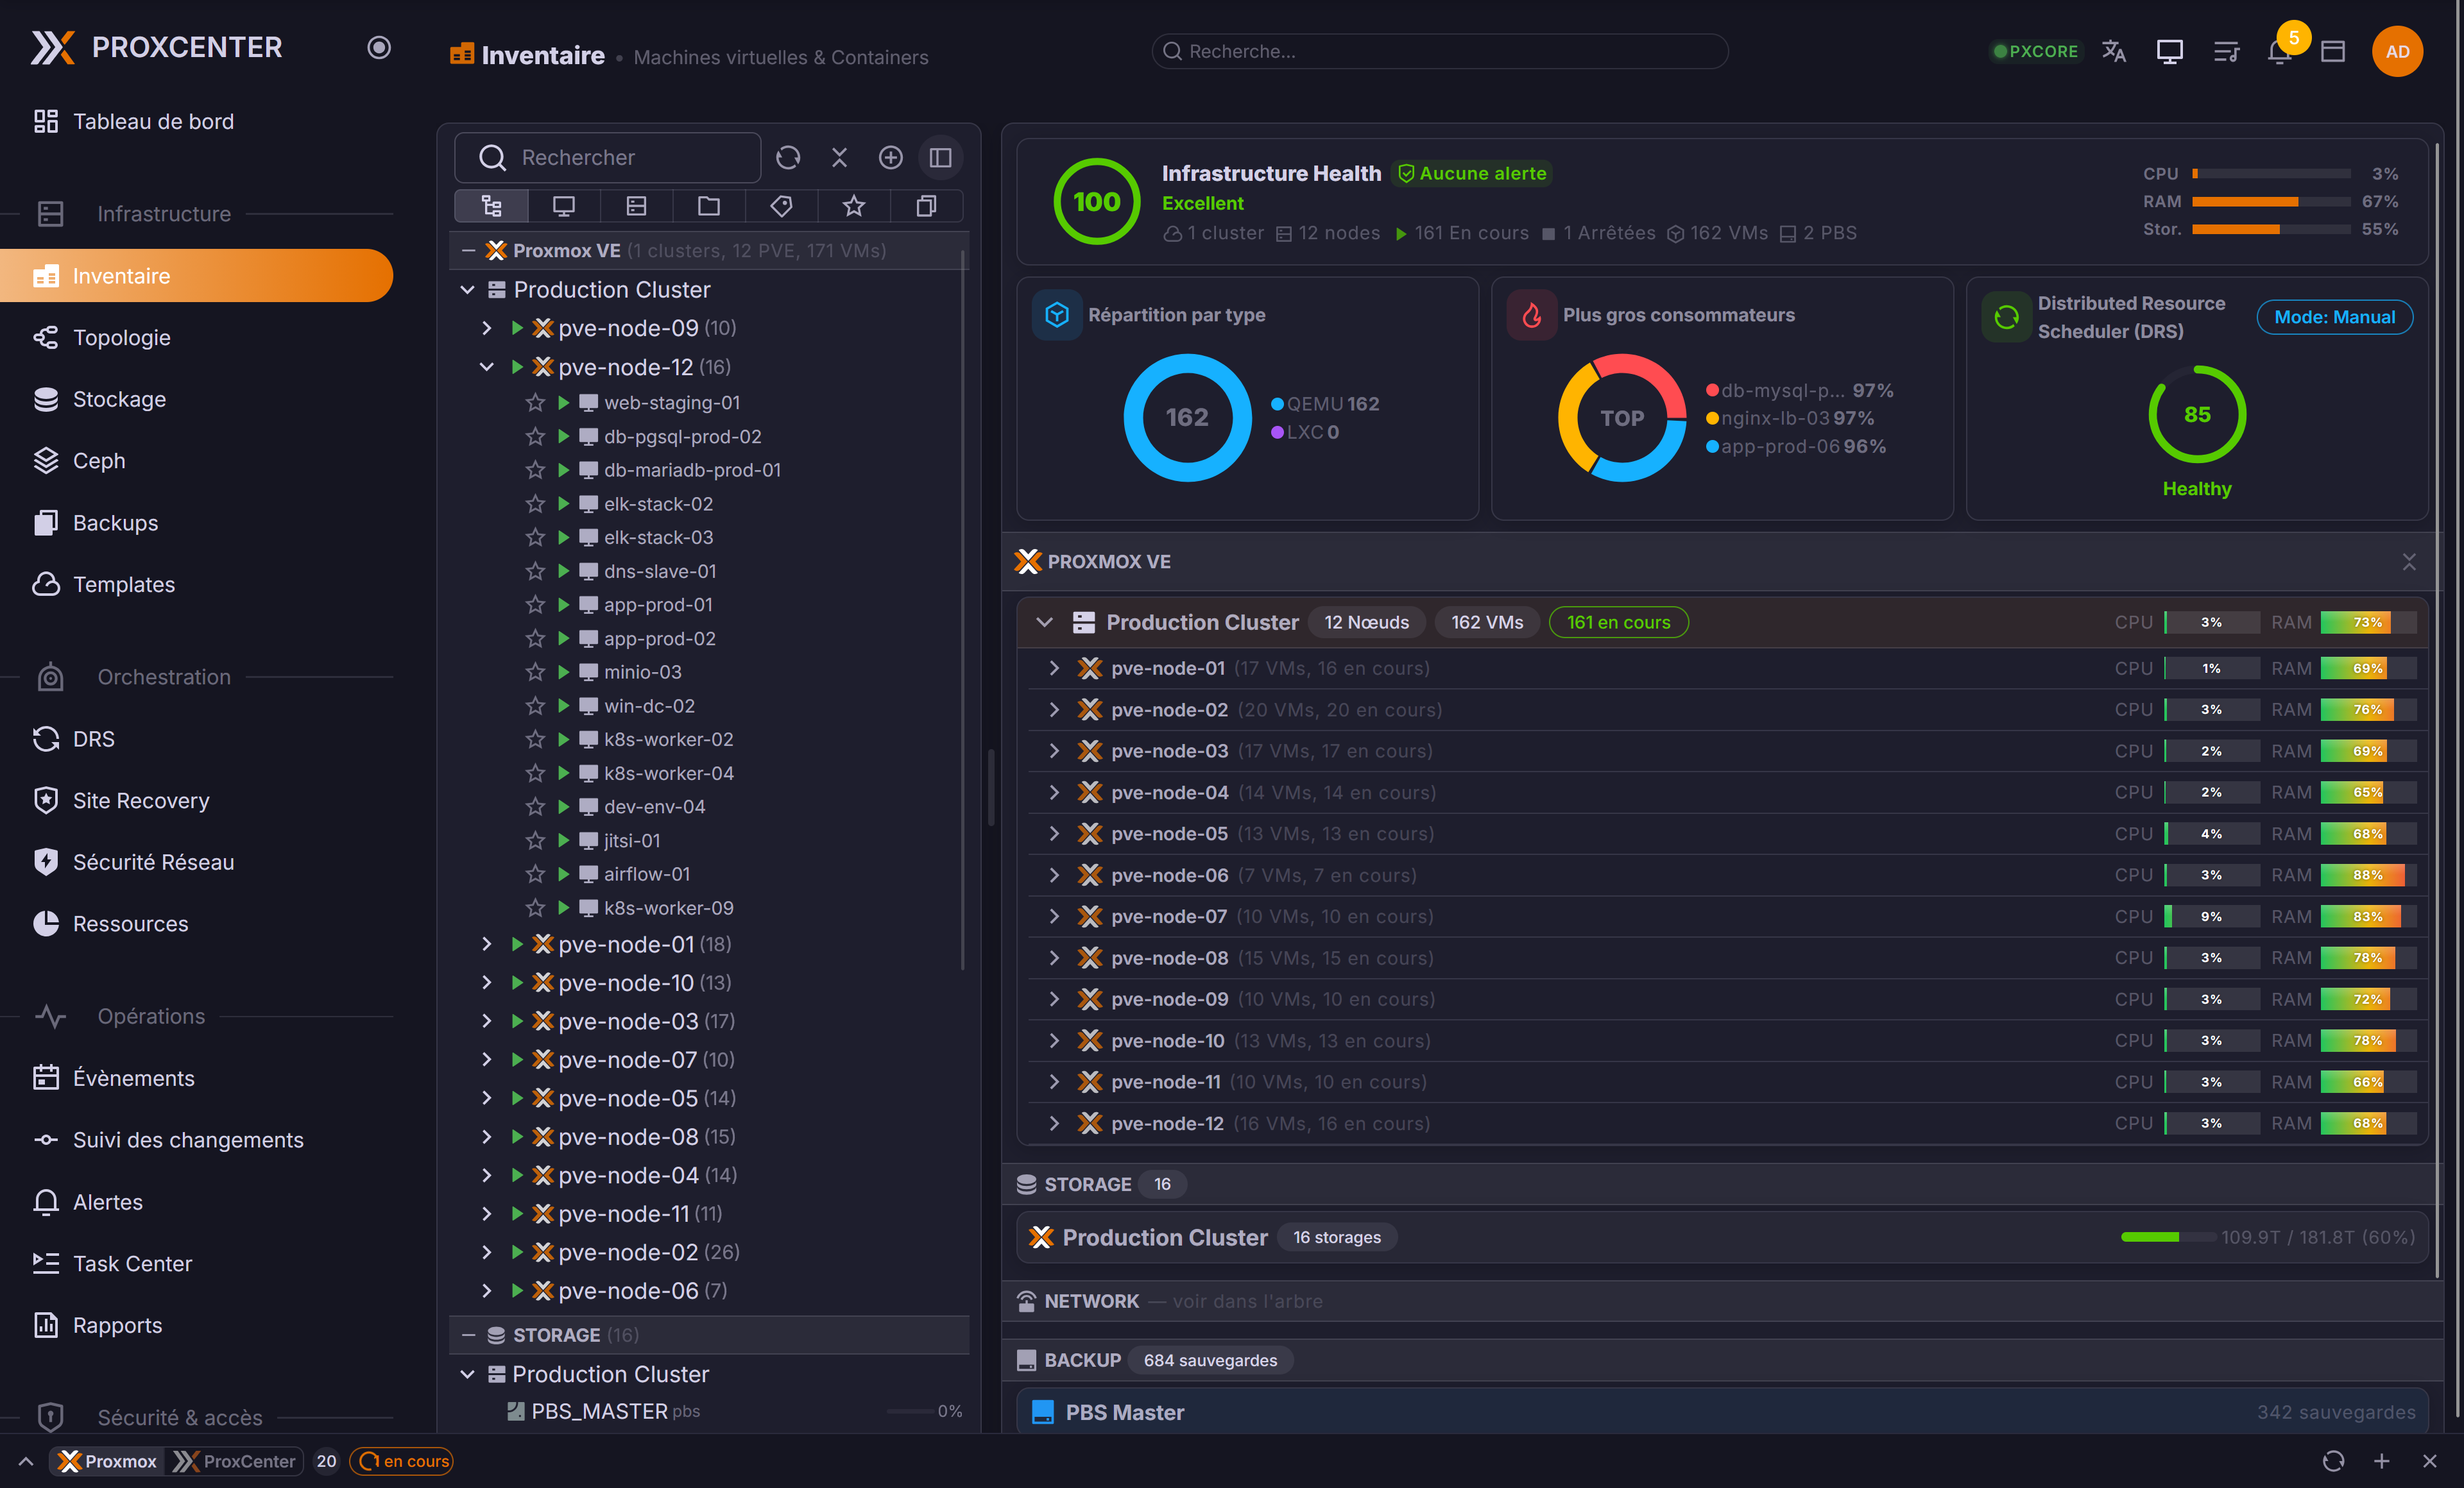Toggle favorite star for jitsi-01
Screen dimensions: 2464x1488
tap(535, 840)
